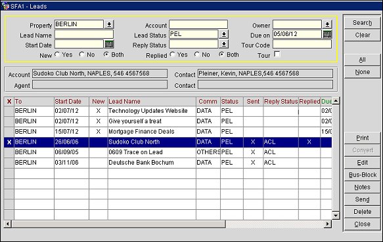Click the Contact field showing Pleiner, Kevin
Screen dimensions: 383x242
(x=265, y=73)
